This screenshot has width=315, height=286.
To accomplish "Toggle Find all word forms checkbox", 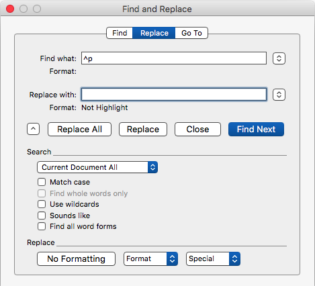I will (42, 226).
